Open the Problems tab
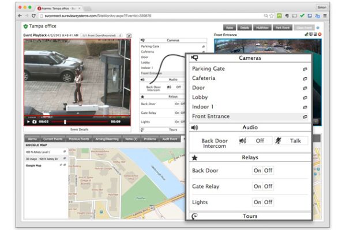The height and width of the screenshot is (230, 346). click(150, 139)
